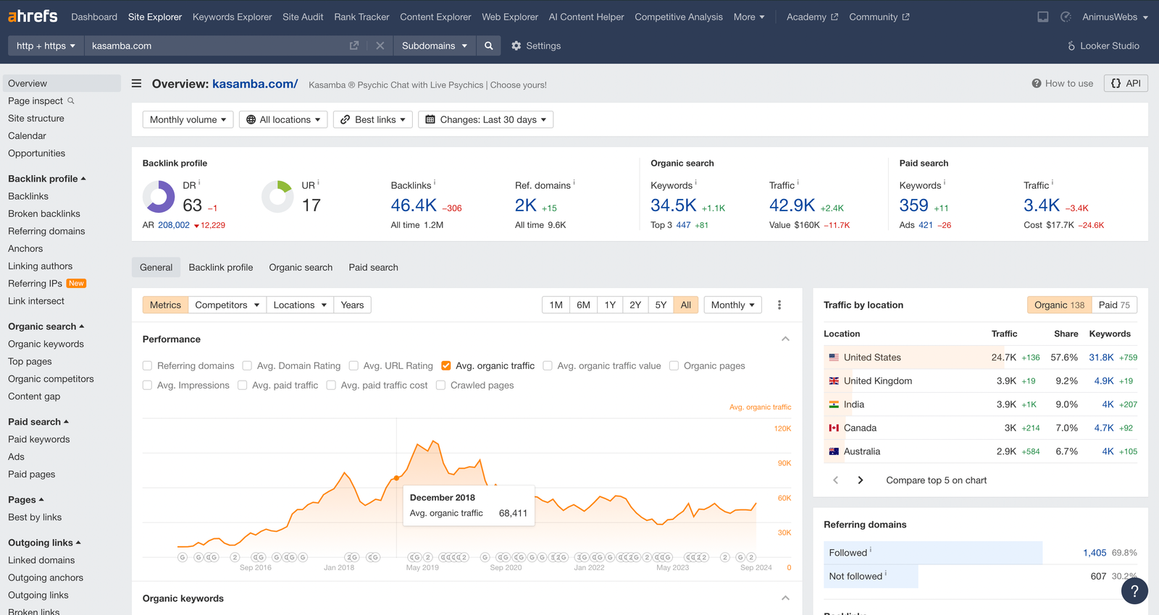Click the DR donut chart gauge

(x=159, y=196)
